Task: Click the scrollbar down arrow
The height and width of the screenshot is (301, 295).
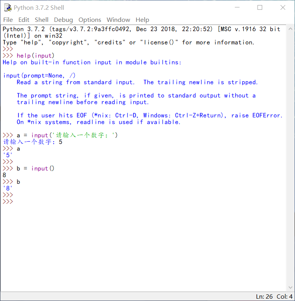Action: (x=290, y=287)
